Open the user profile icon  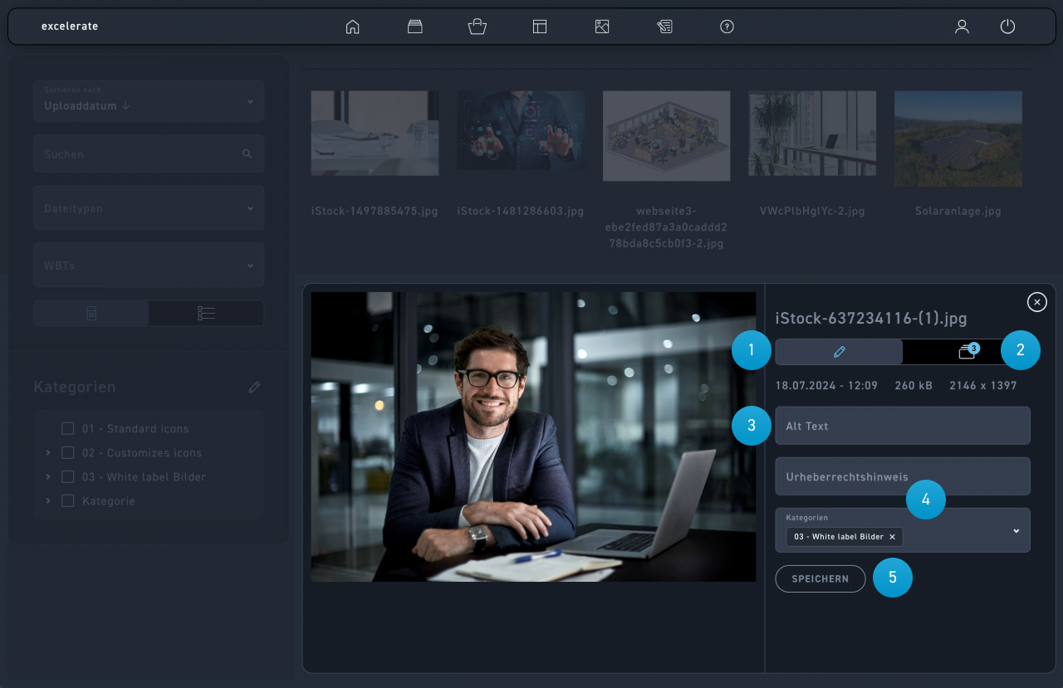pyautogui.click(x=962, y=27)
